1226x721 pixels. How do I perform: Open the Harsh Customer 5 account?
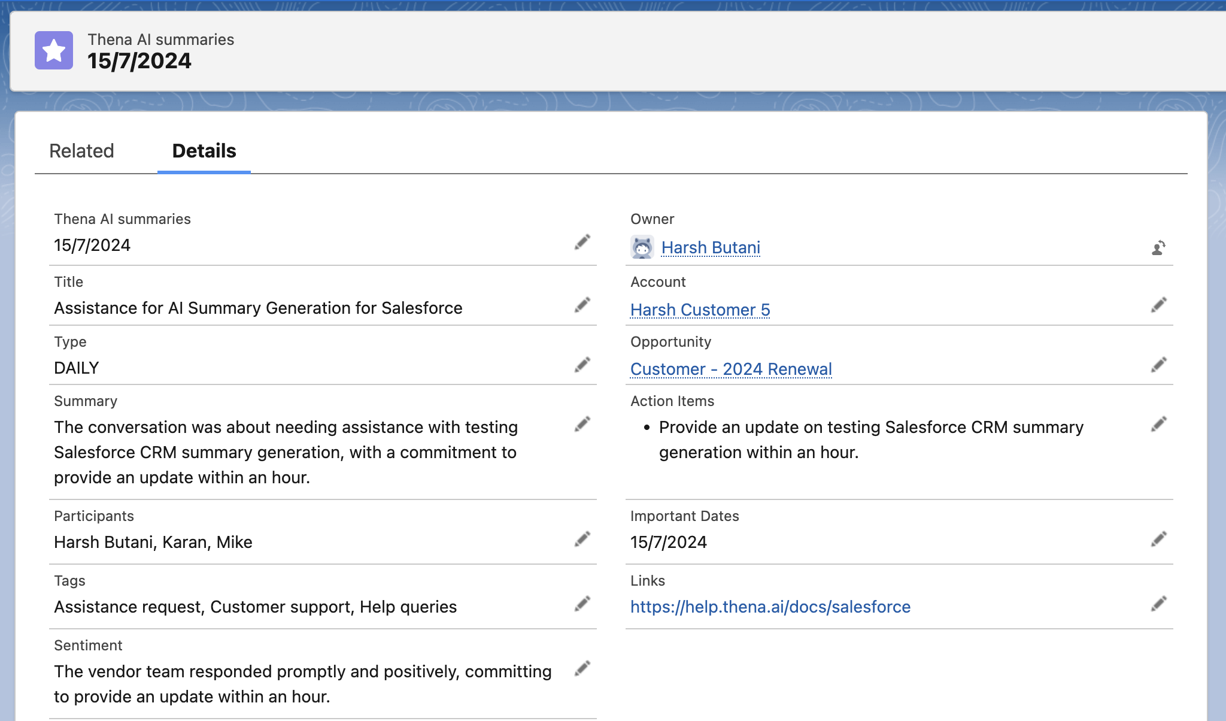(x=700, y=310)
